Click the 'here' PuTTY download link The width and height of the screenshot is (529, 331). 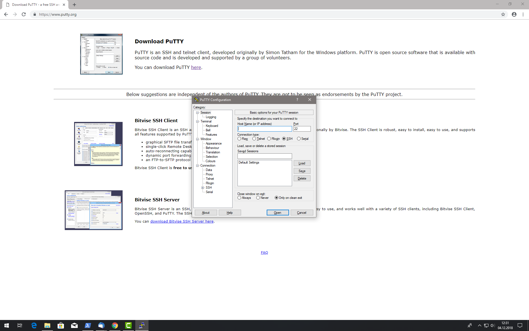coord(196,67)
